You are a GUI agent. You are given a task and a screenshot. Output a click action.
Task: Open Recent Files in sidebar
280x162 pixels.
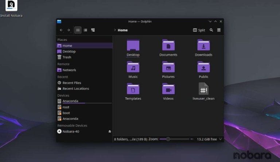(x=84, y=83)
